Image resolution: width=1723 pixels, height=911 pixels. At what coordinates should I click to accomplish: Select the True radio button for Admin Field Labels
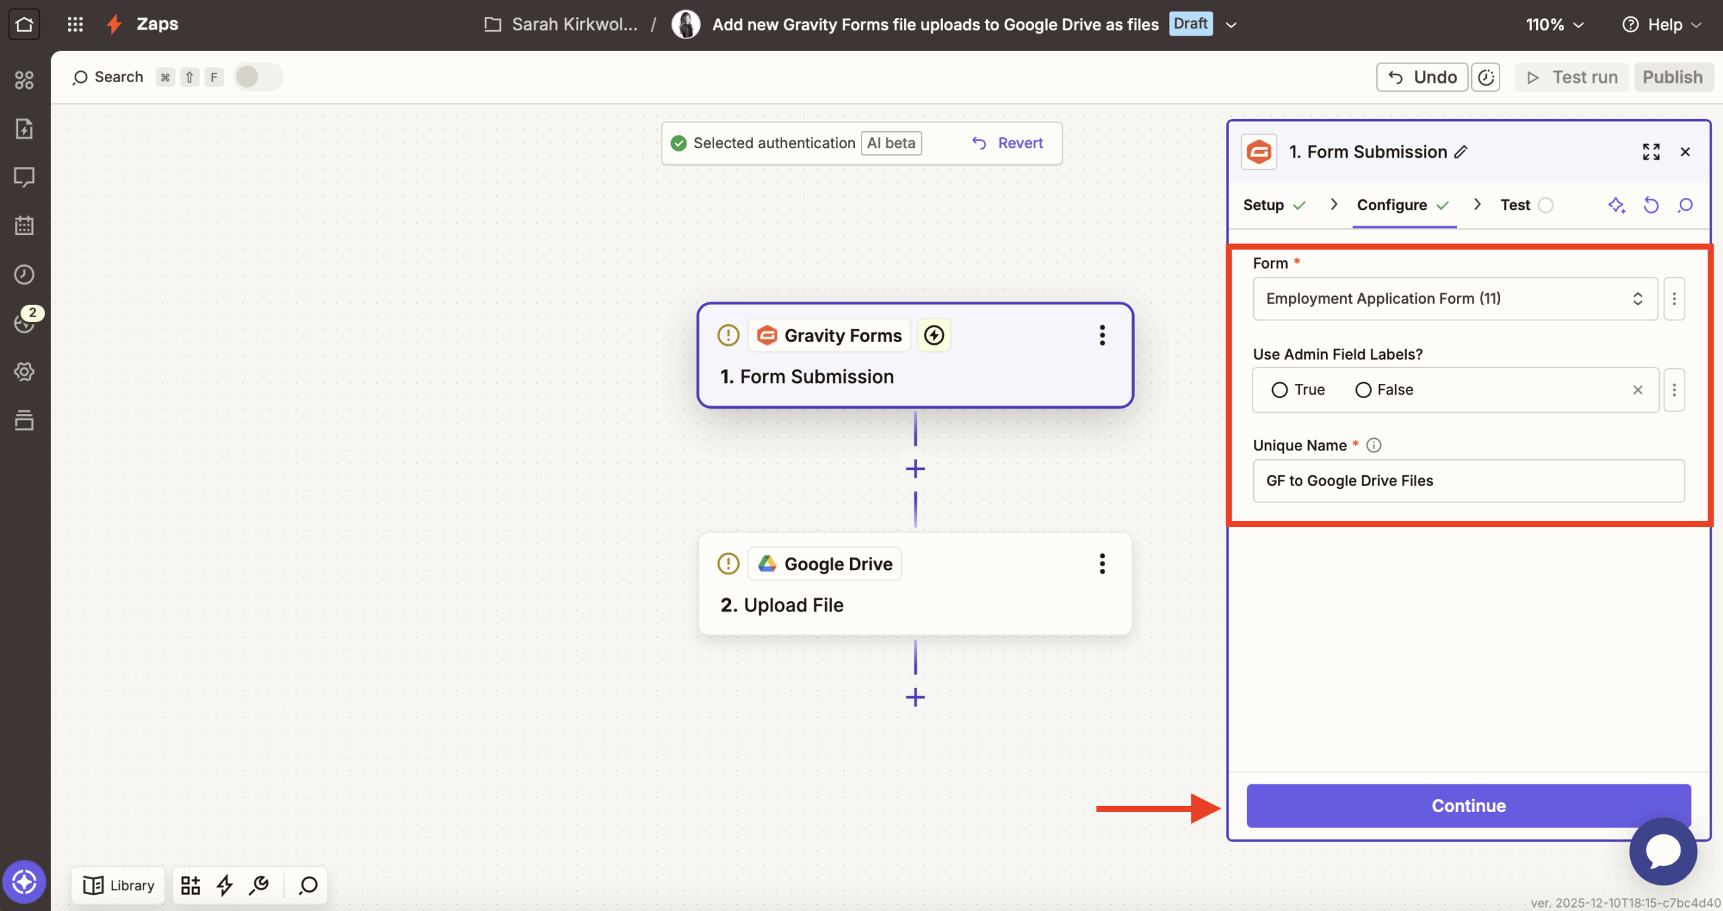click(1280, 389)
